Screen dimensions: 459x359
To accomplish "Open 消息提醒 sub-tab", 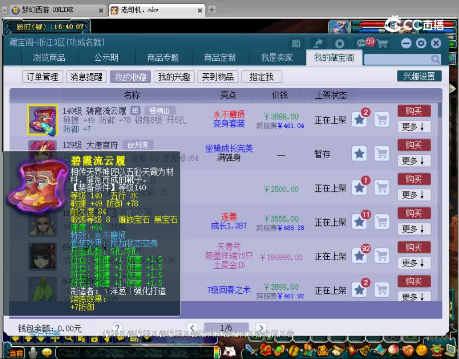I will coord(86,77).
